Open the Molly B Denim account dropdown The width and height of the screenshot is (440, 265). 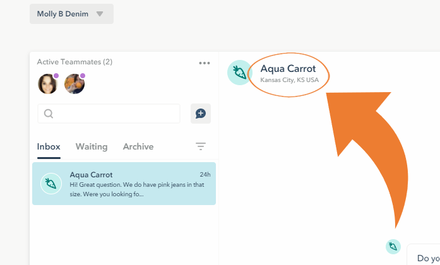[x=71, y=14]
